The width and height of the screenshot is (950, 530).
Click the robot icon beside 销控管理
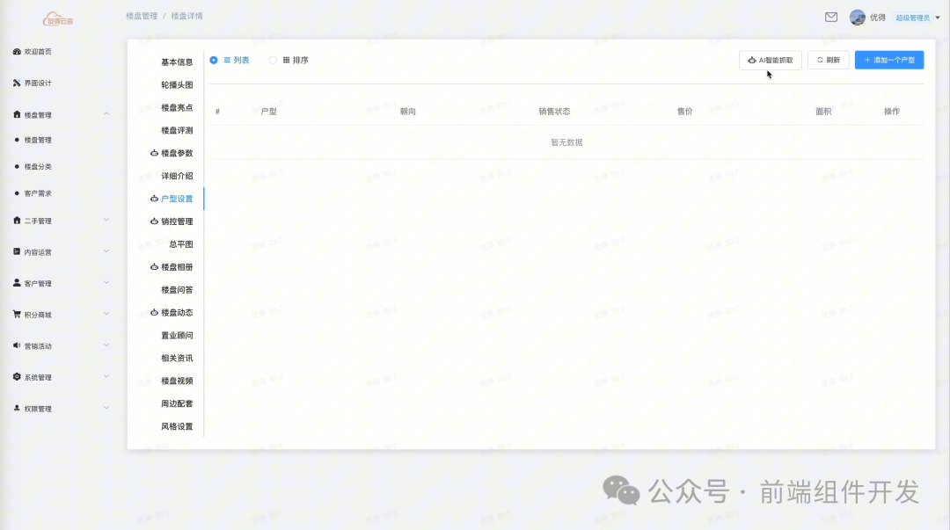point(154,221)
